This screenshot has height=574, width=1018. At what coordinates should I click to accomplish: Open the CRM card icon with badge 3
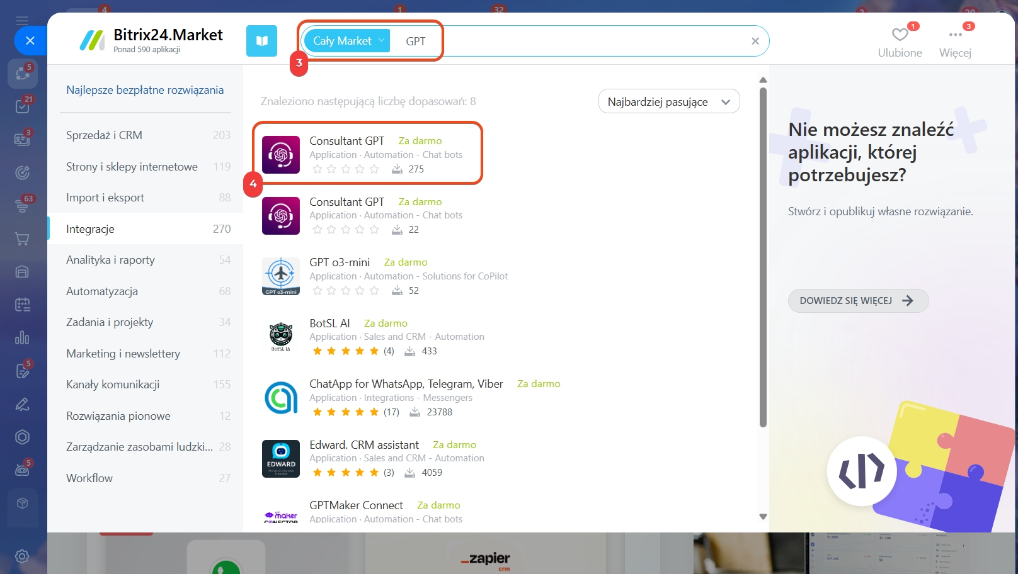23,138
